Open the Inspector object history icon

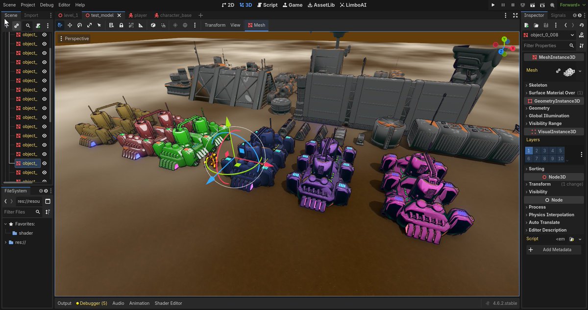tap(582, 25)
